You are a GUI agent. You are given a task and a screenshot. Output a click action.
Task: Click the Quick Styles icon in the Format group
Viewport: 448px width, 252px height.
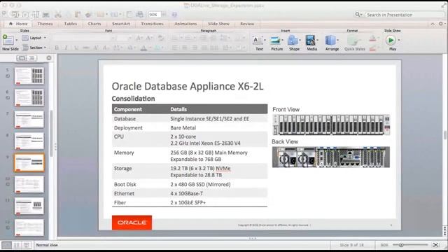tap(353, 41)
